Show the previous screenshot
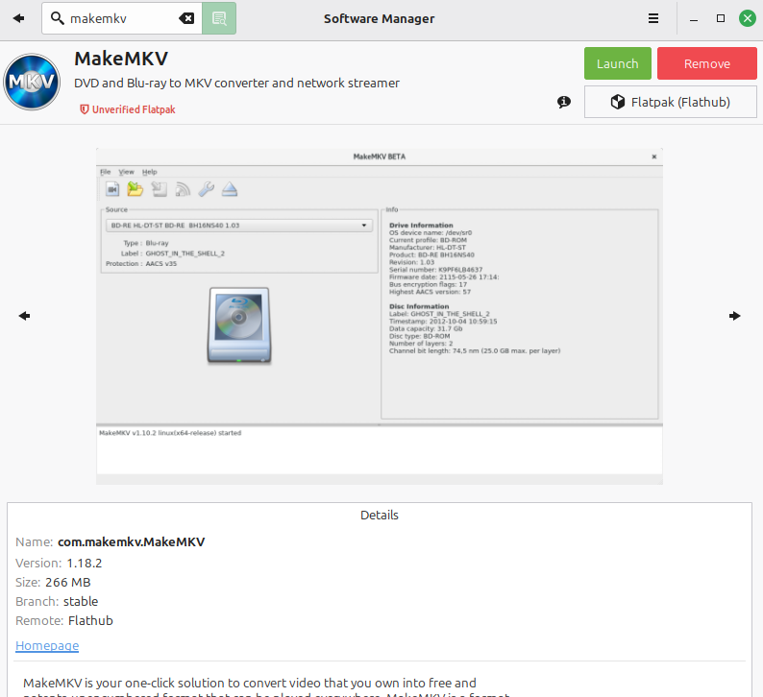 24,316
